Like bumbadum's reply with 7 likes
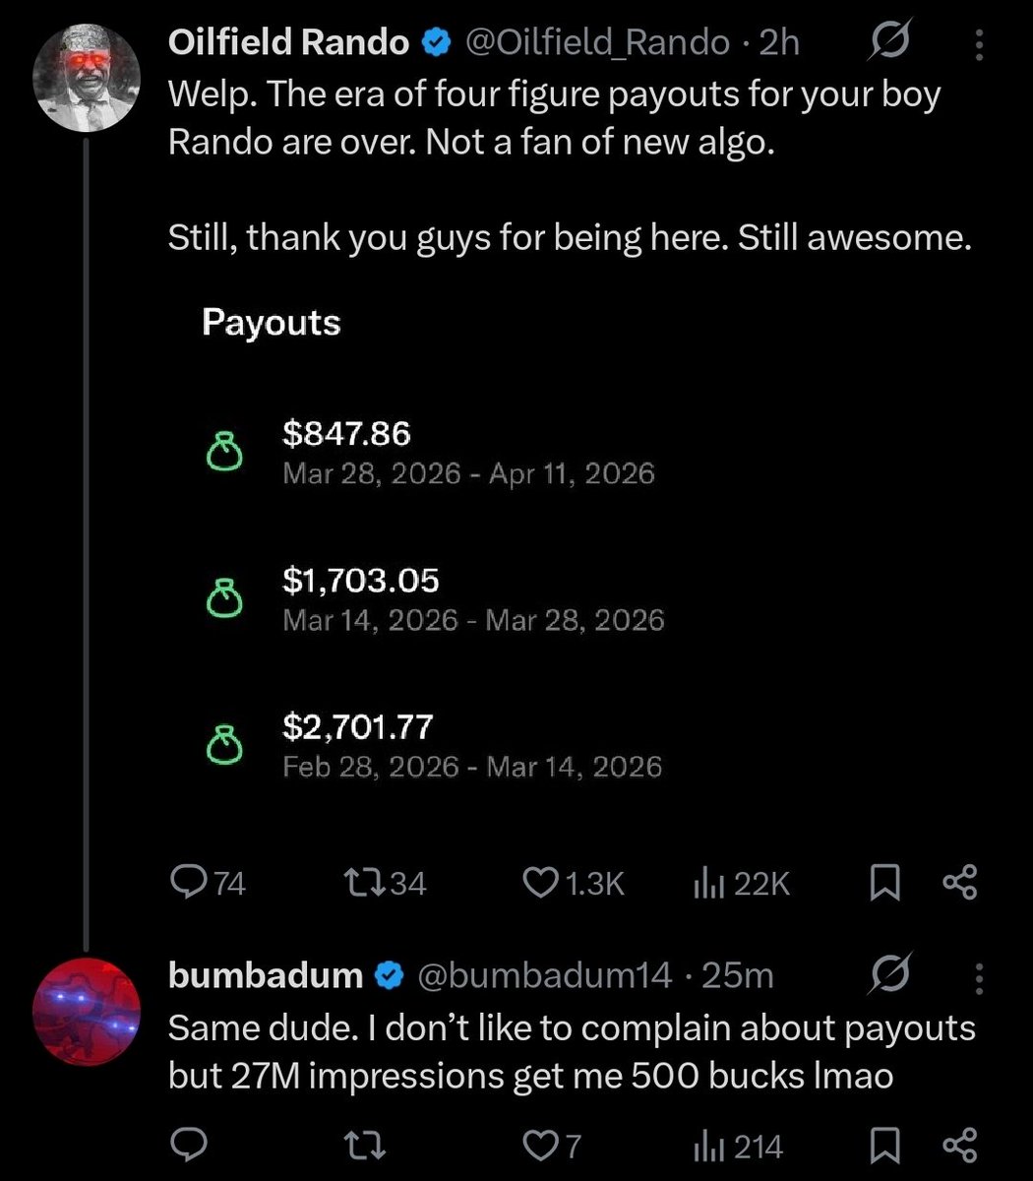This screenshot has height=1181, width=1033. 538,1146
